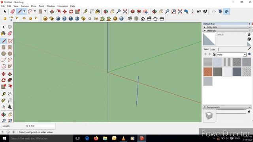This screenshot has height=142, width=253.
Task: Open the Camera menu
Action: click(x=25, y=6)
